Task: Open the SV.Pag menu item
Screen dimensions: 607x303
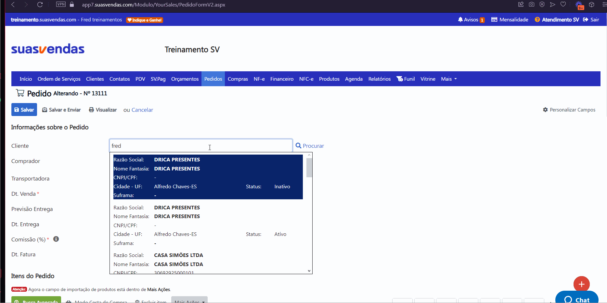Action: tap(158, 79)
